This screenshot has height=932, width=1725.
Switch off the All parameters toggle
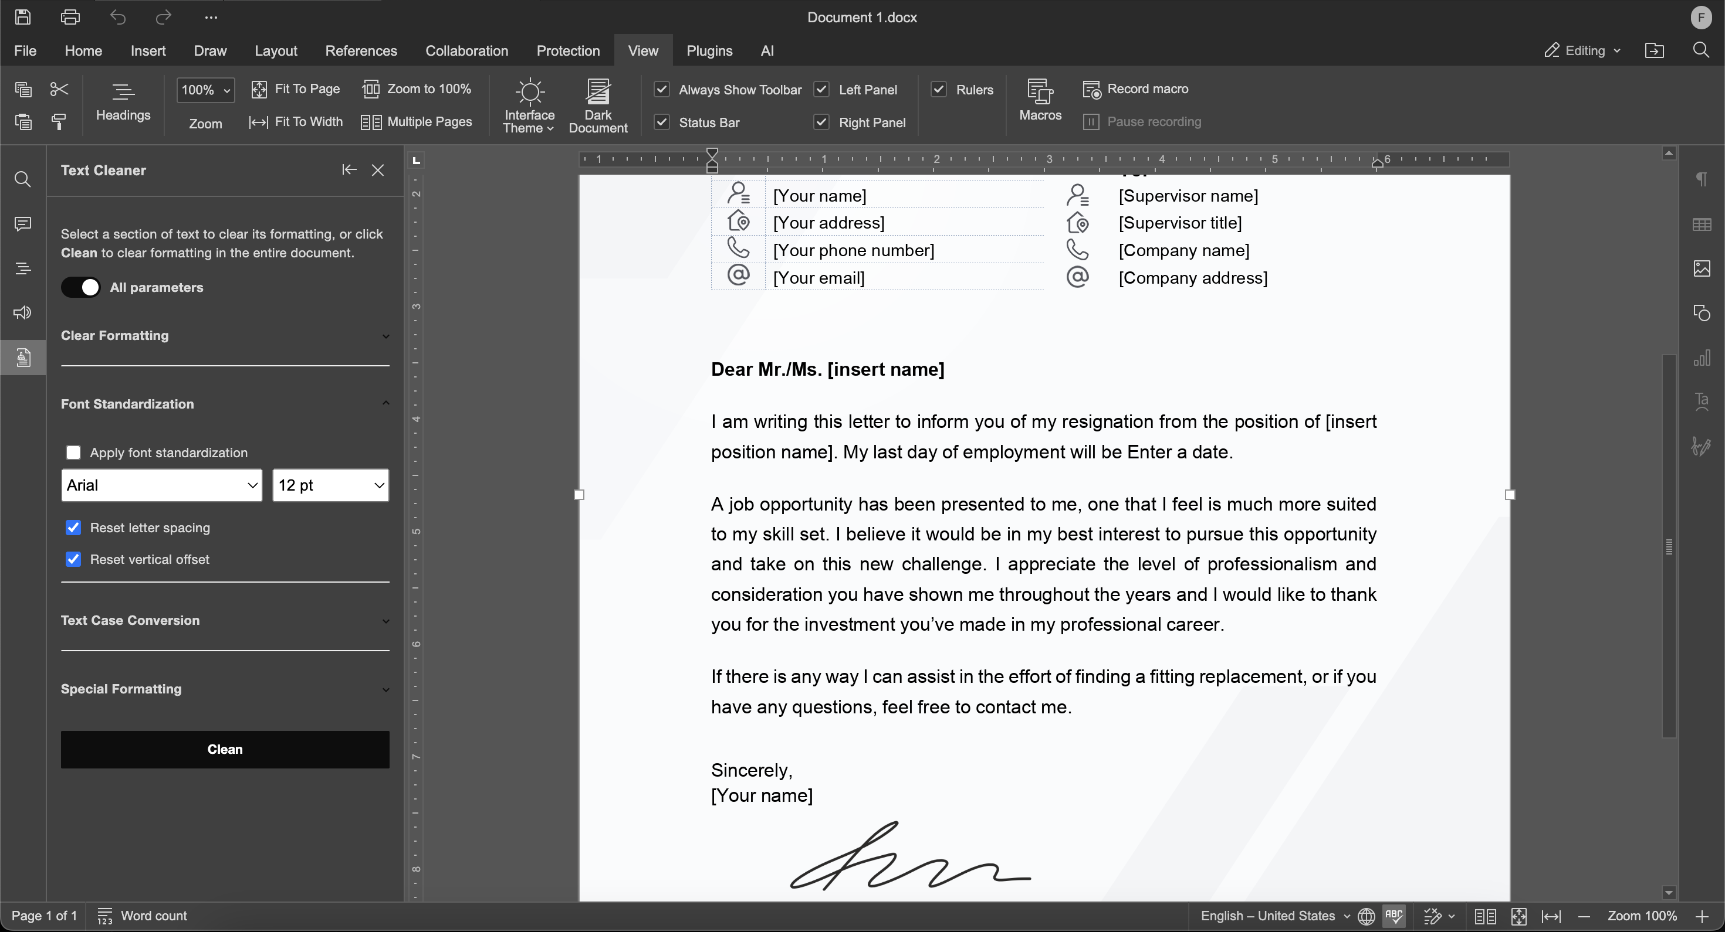pyautogui.click(x=80, y=287)
